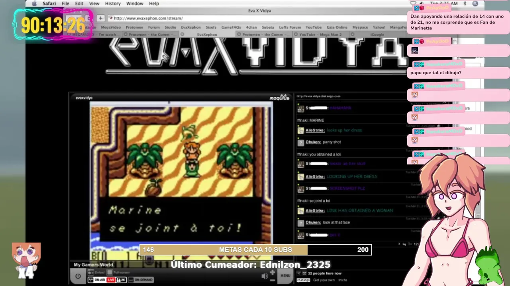Open the Studio bookmark
Viewport: 510px width, 286px height.
[x=170, y=27]
